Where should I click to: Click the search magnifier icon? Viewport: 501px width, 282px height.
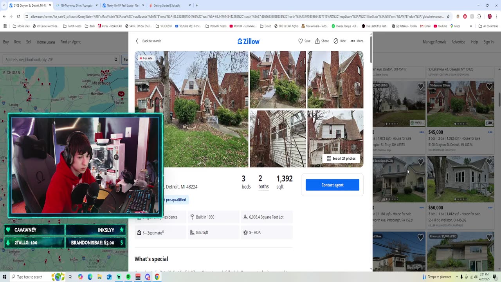pos(116,60)
